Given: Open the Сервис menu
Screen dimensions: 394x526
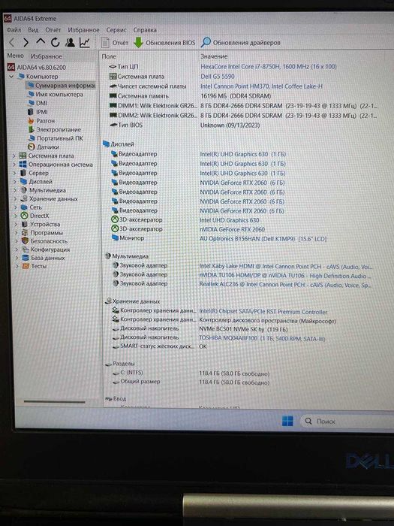Looking at the screenshot, I should 116,30.
